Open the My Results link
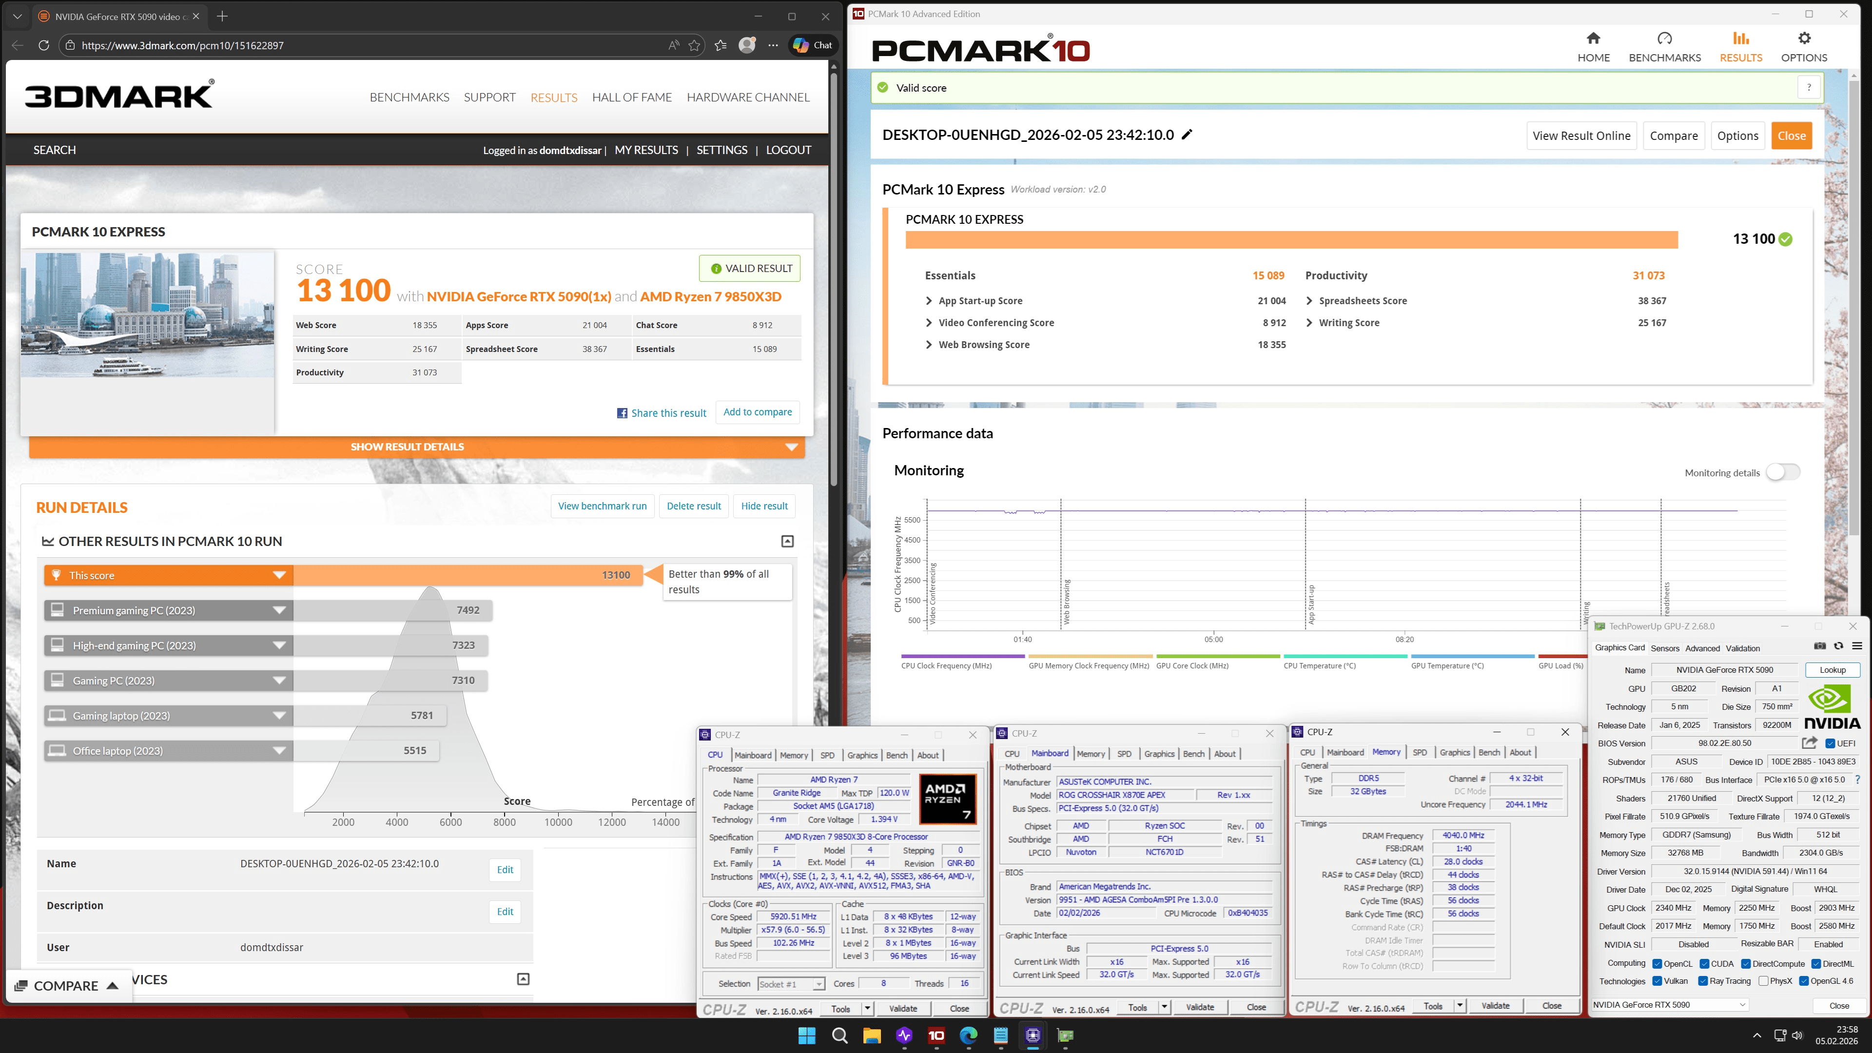Viewport: 1872px width, 1053px height. click(x=646, y=150)
